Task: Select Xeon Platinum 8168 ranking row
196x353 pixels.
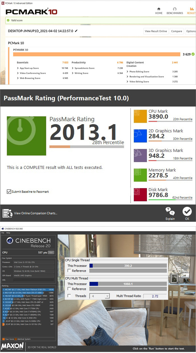Action: pyautogui.click(x=28, y=290)
